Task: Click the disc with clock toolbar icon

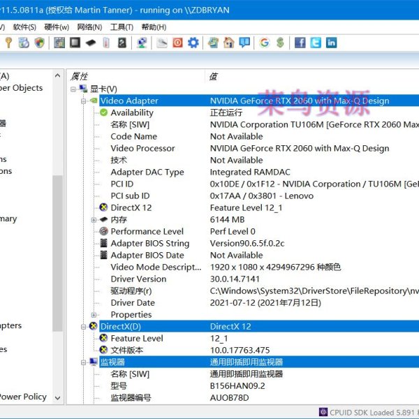Action: [24, 43]
